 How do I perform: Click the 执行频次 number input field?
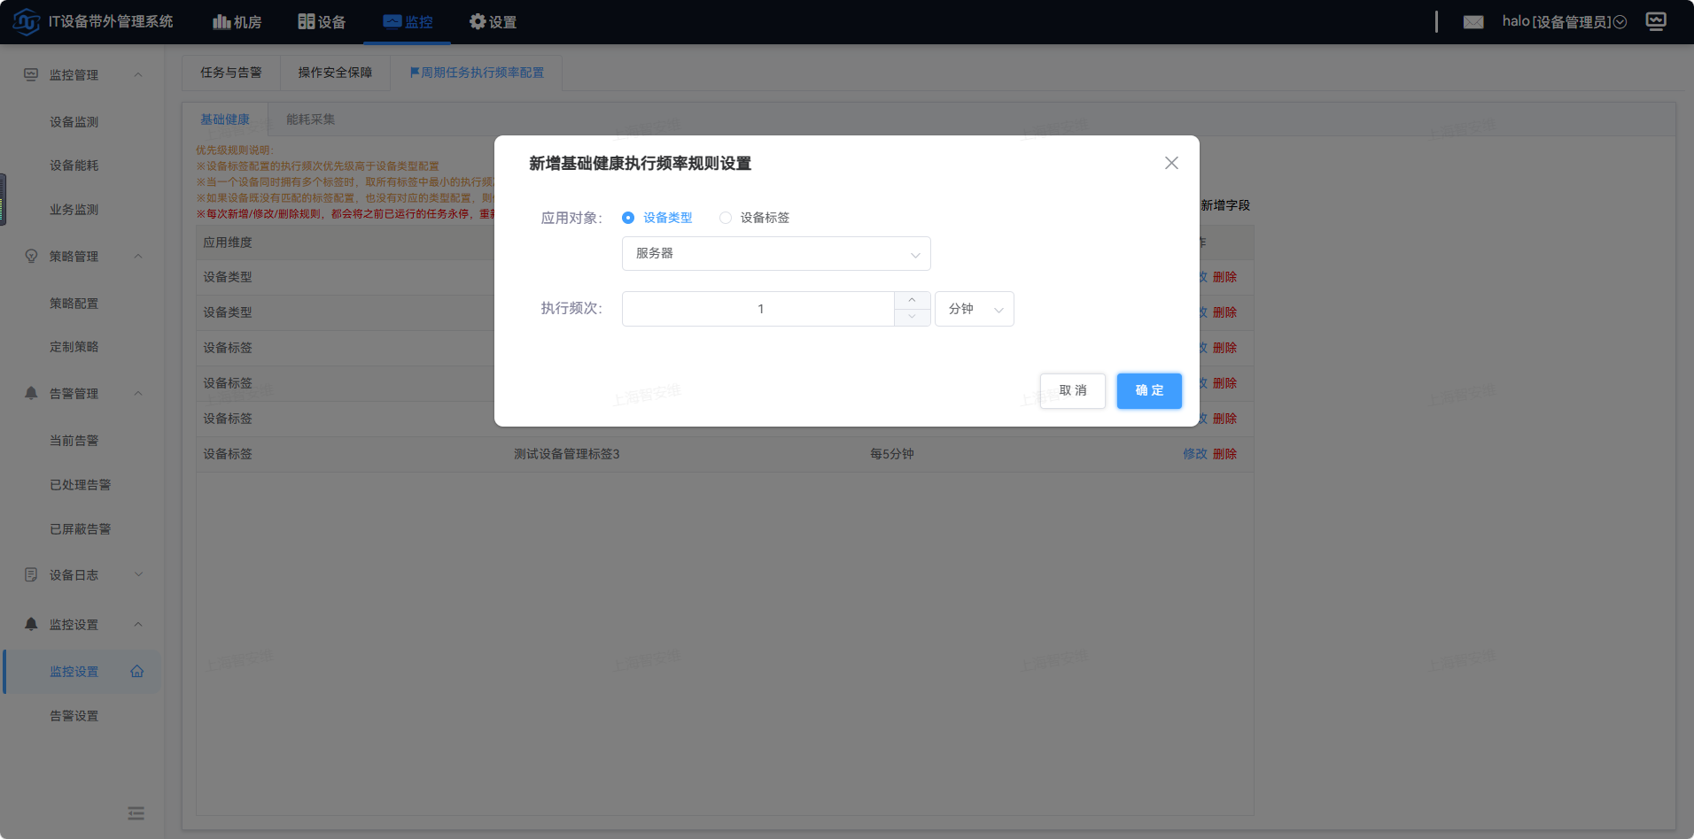pos(759,309)
